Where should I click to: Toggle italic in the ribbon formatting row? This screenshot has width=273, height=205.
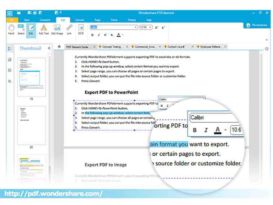click(99, 35)
